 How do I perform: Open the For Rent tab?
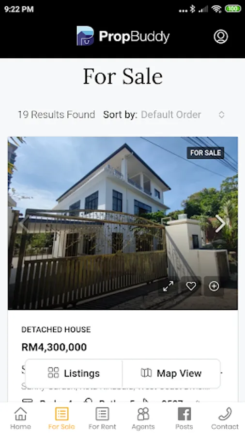pyautogui.click(x=102, y=419)
